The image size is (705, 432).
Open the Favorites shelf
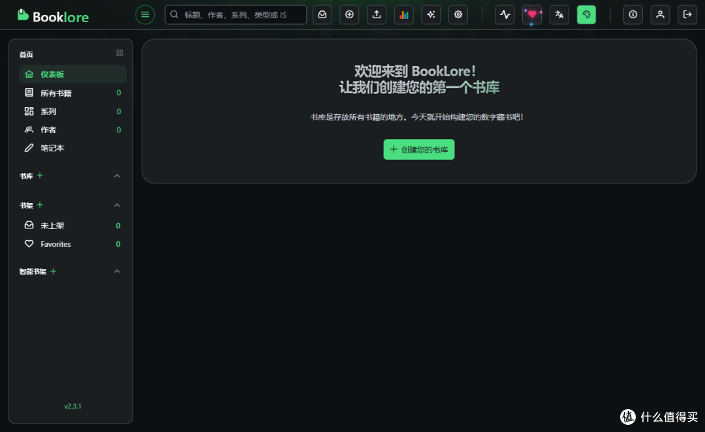pos(73,243)
